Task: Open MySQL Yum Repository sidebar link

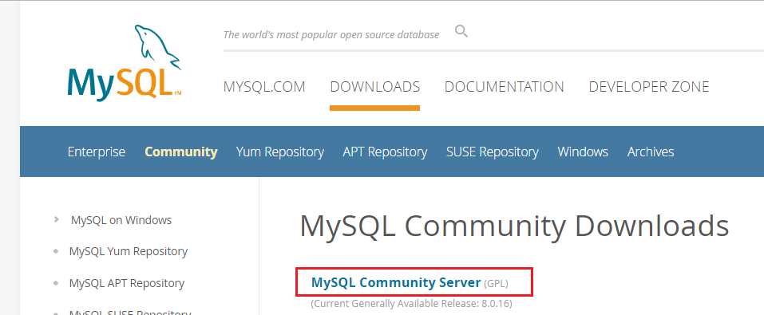Action: [129, 252]
